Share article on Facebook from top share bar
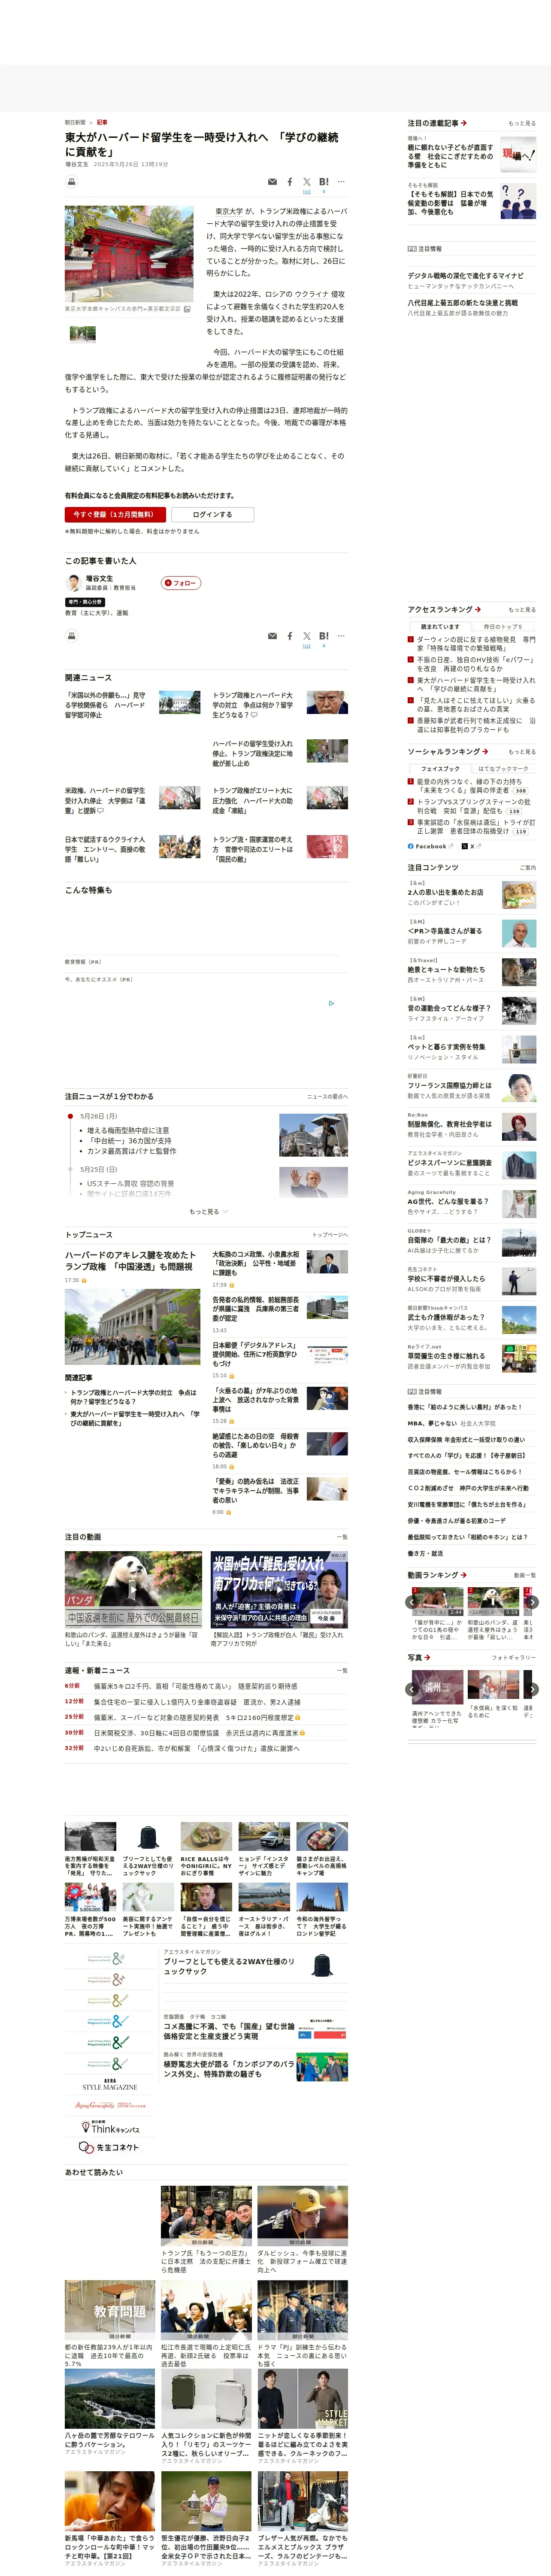Screen dimensions: 551x2576 coord(290,182)
